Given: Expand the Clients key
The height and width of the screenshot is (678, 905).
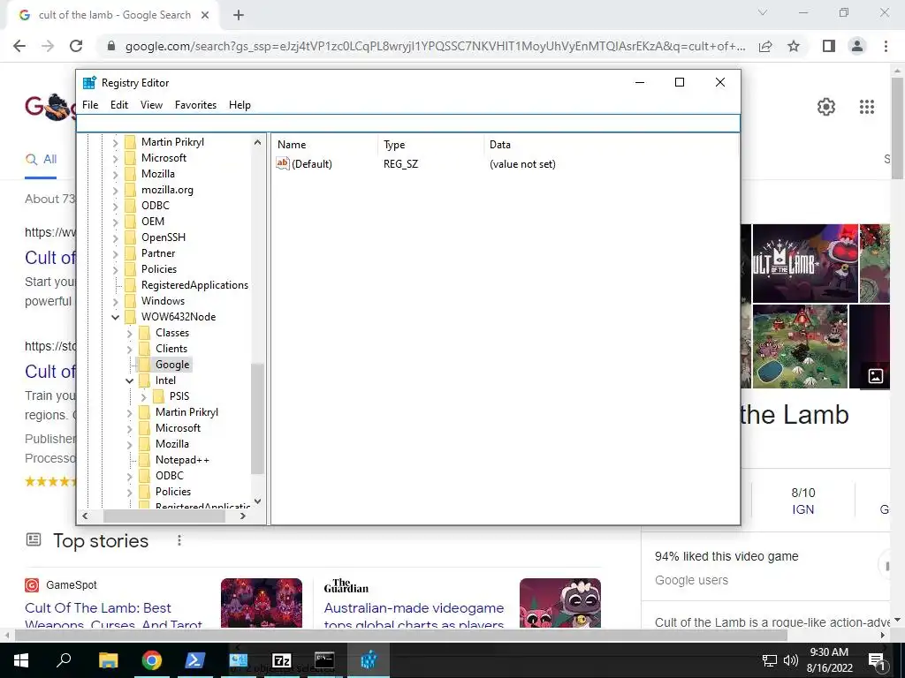Looking at the screenshot, I should (129, 349).
